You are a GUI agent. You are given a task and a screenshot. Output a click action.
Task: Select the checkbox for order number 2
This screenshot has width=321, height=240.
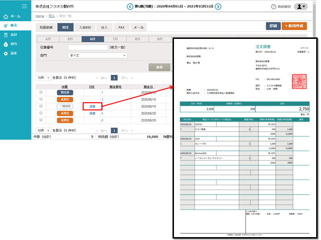41,99
